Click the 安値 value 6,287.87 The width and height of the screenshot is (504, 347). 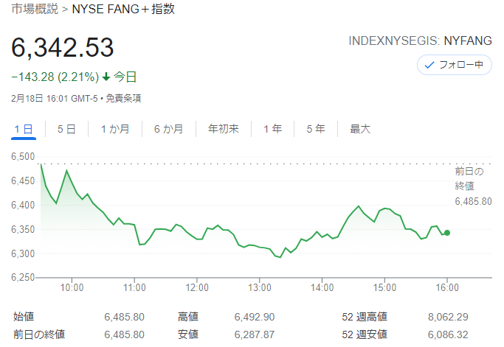coord(255,334)
